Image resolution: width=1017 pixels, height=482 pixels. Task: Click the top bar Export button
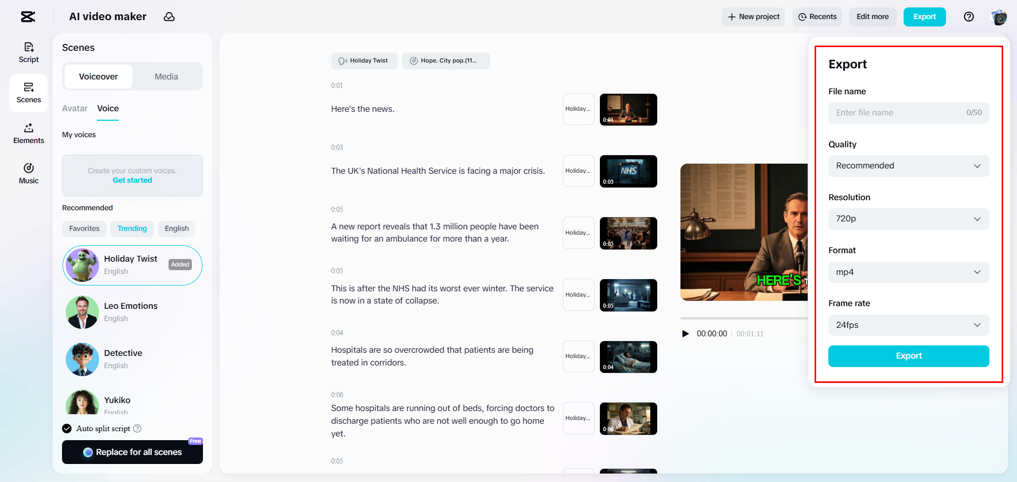(x=925, y=17)
